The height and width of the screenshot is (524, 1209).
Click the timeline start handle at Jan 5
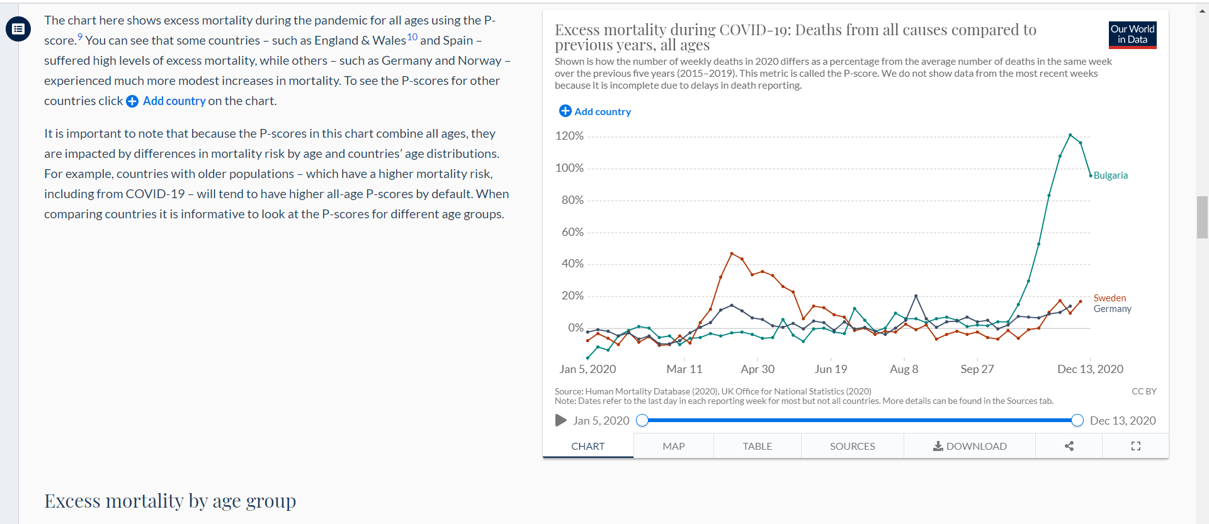point(642,420)
